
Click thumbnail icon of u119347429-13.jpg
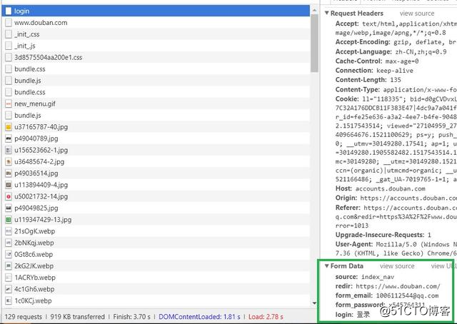click(x=9, y=220)
